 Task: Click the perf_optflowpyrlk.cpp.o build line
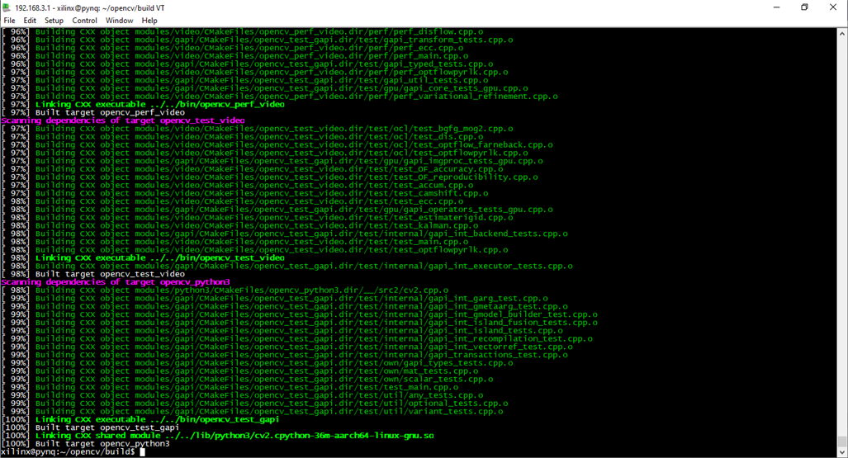pyautogui.click(x=254, y=72)
